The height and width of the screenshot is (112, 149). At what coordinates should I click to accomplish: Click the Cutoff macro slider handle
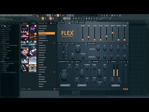[83, 40]
